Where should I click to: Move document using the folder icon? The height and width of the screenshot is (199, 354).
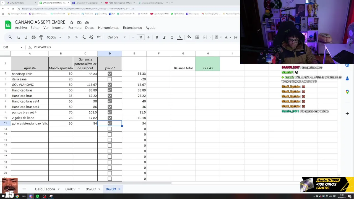pos(79,22)
